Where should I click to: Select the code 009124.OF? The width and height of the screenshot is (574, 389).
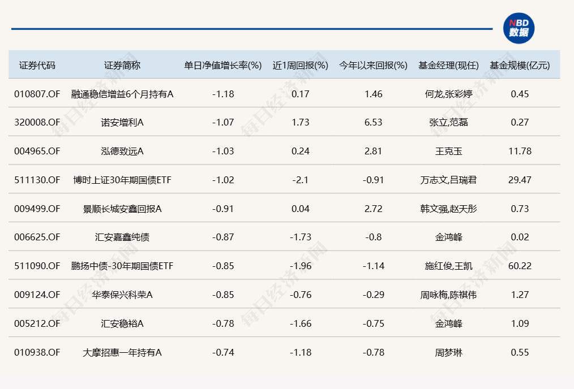coord(37,295)
